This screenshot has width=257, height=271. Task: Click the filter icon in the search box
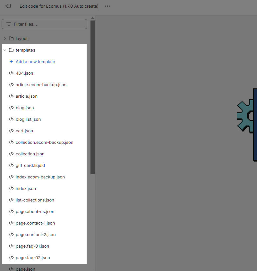click(x=8, y=24)
